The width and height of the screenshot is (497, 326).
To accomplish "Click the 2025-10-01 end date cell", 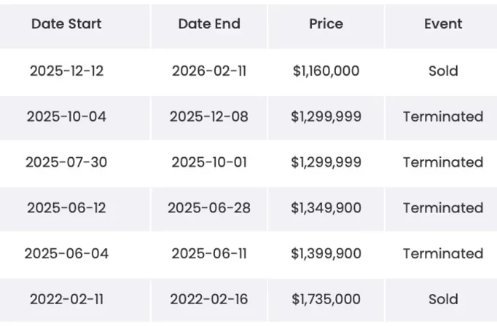I will pos(209,162).
